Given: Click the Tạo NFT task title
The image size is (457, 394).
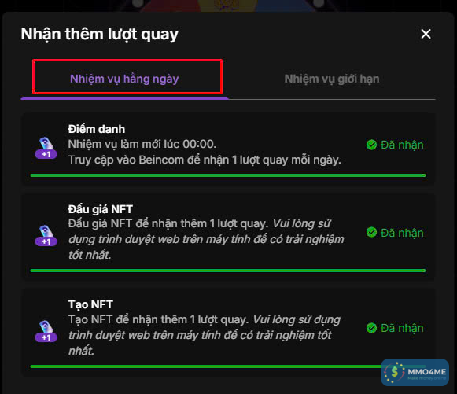Looking at the screenshot, I should point(90,304).
